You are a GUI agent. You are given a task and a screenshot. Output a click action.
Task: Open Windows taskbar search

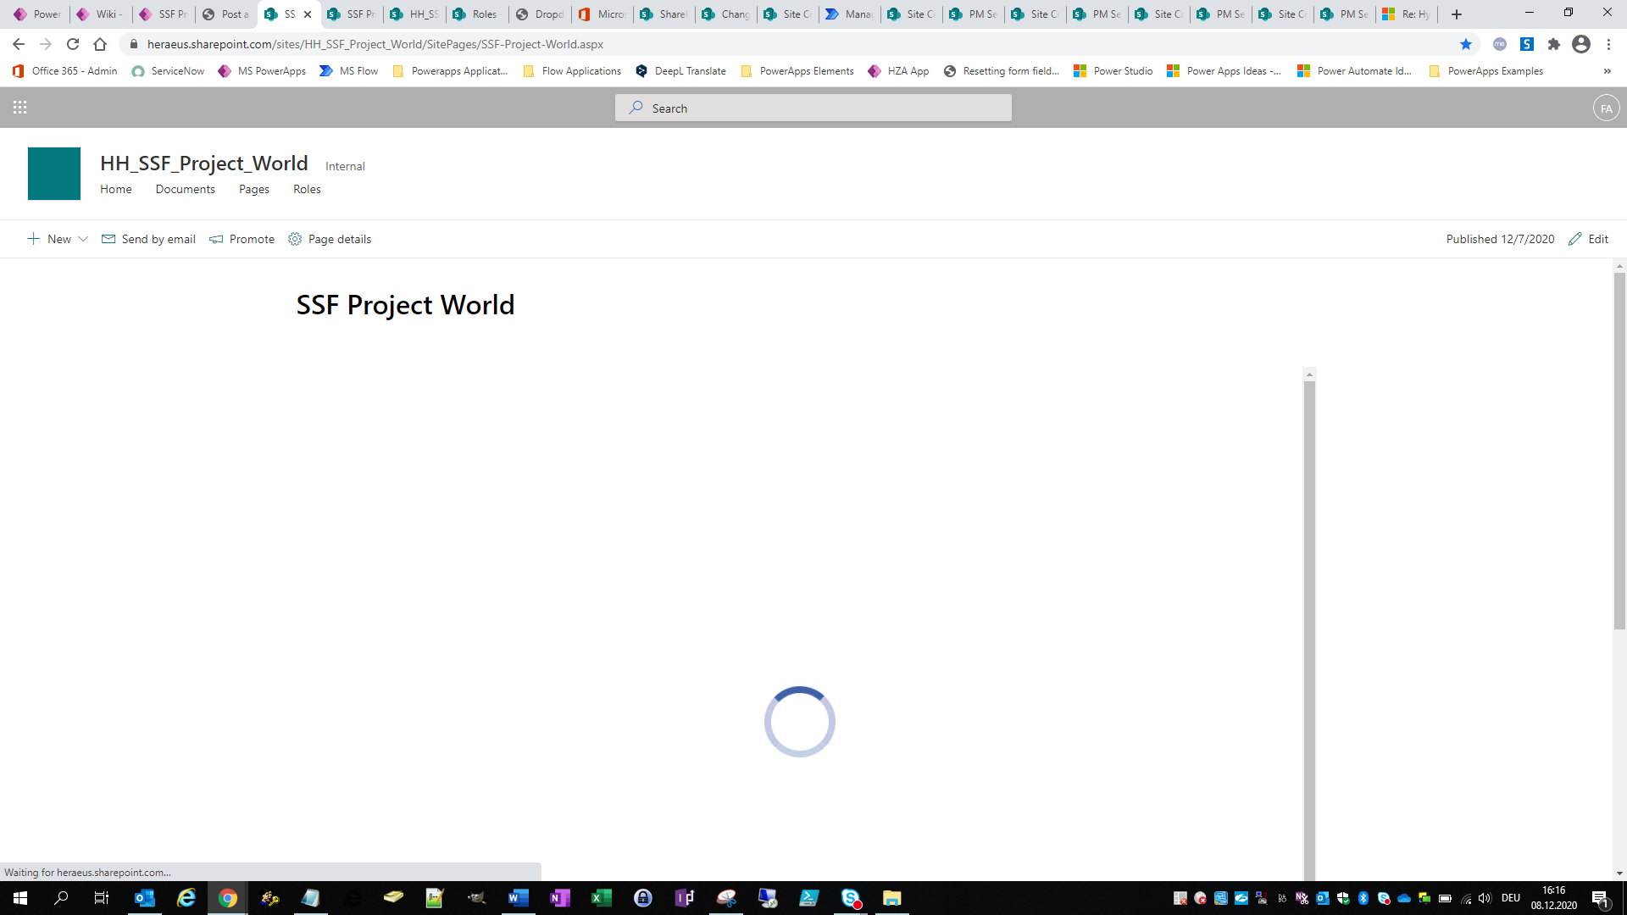pyautogui.click(x=61, y=898)
